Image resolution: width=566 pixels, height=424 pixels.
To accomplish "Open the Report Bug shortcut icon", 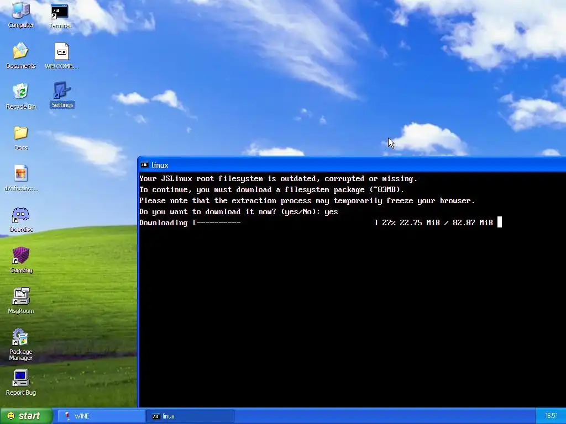I will point(21,383).
